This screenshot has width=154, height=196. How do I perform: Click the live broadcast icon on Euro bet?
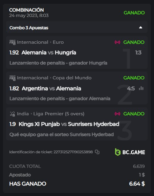coord(117,42)
